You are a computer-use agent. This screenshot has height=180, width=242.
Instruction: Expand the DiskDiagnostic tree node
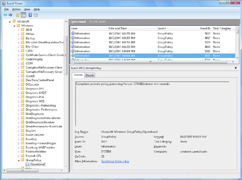(19, 114)
